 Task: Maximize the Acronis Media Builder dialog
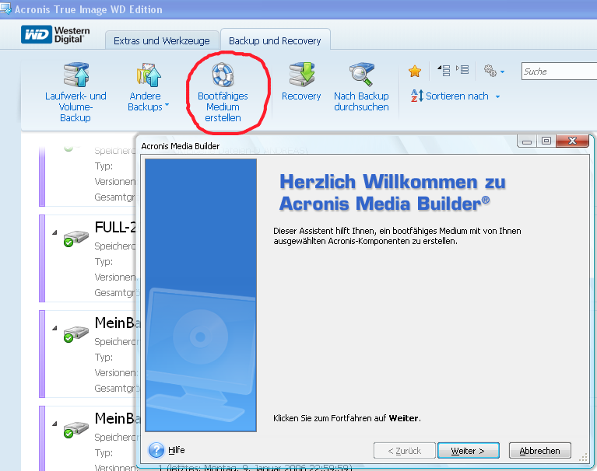click(x=546, y=141)
